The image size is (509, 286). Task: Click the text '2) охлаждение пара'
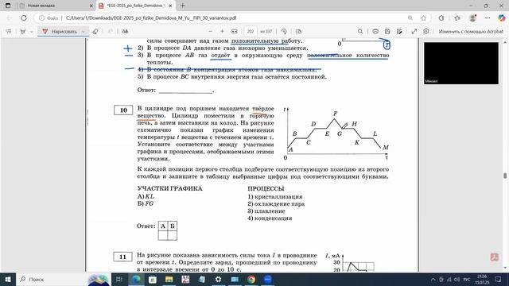pos(276,204)
